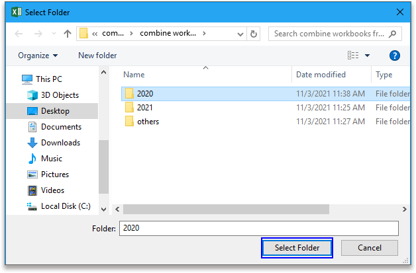Confirm with the Select Folder button
Viewport: 416px width, 273px height.
pos(297,248)
